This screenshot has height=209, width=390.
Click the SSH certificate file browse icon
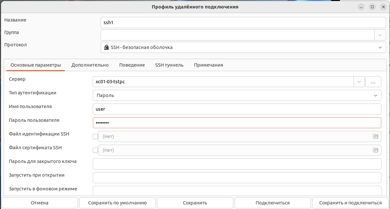click(x=375, y=150)
